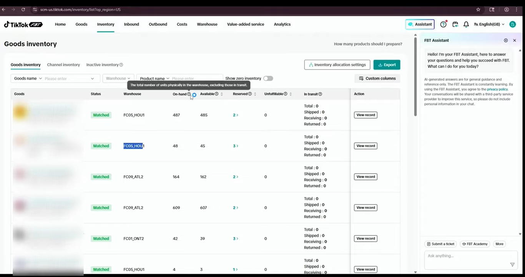Image resolution: width=525 pixels, height=277 pixels.
Task: Click the send arrow in Ask anything box
Action: pos(512,264)
